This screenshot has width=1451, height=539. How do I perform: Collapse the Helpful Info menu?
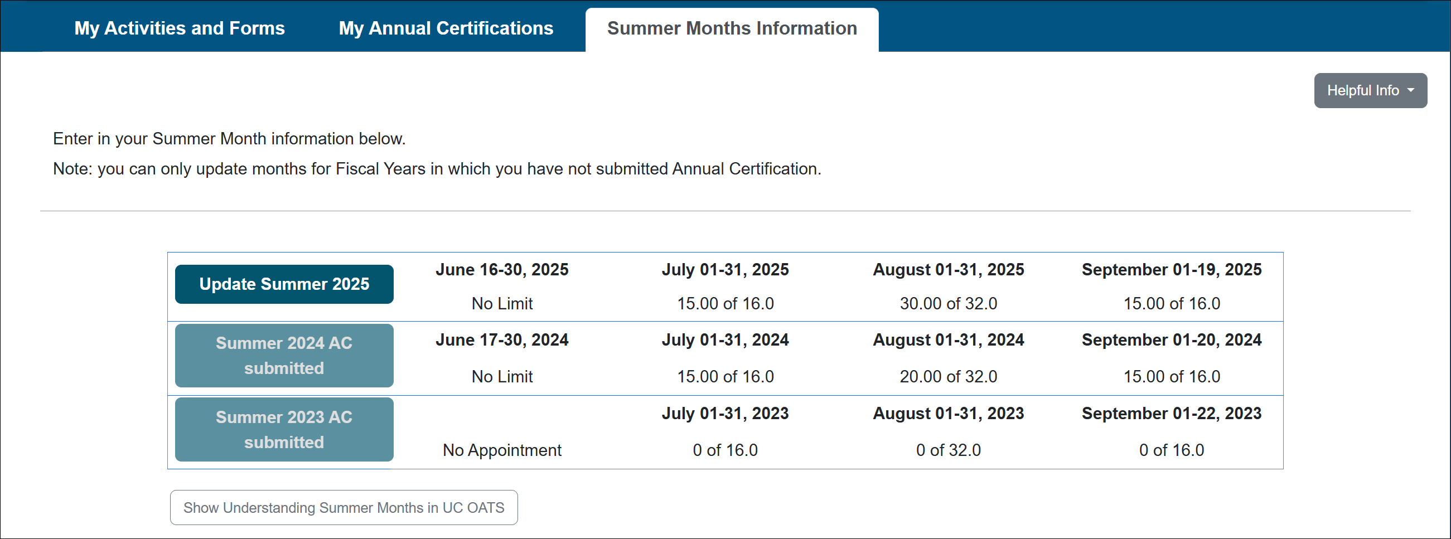(1370, 90)
